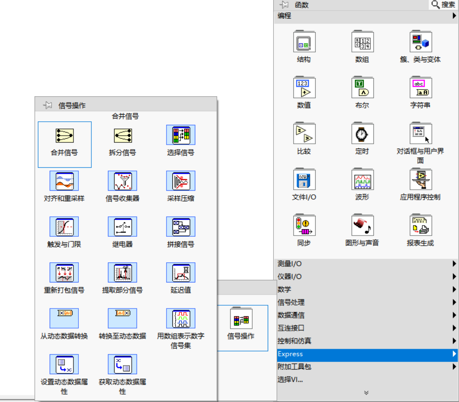Collapse the 编程 category arrow
The image size is (459, 402).
pos(455,16)
